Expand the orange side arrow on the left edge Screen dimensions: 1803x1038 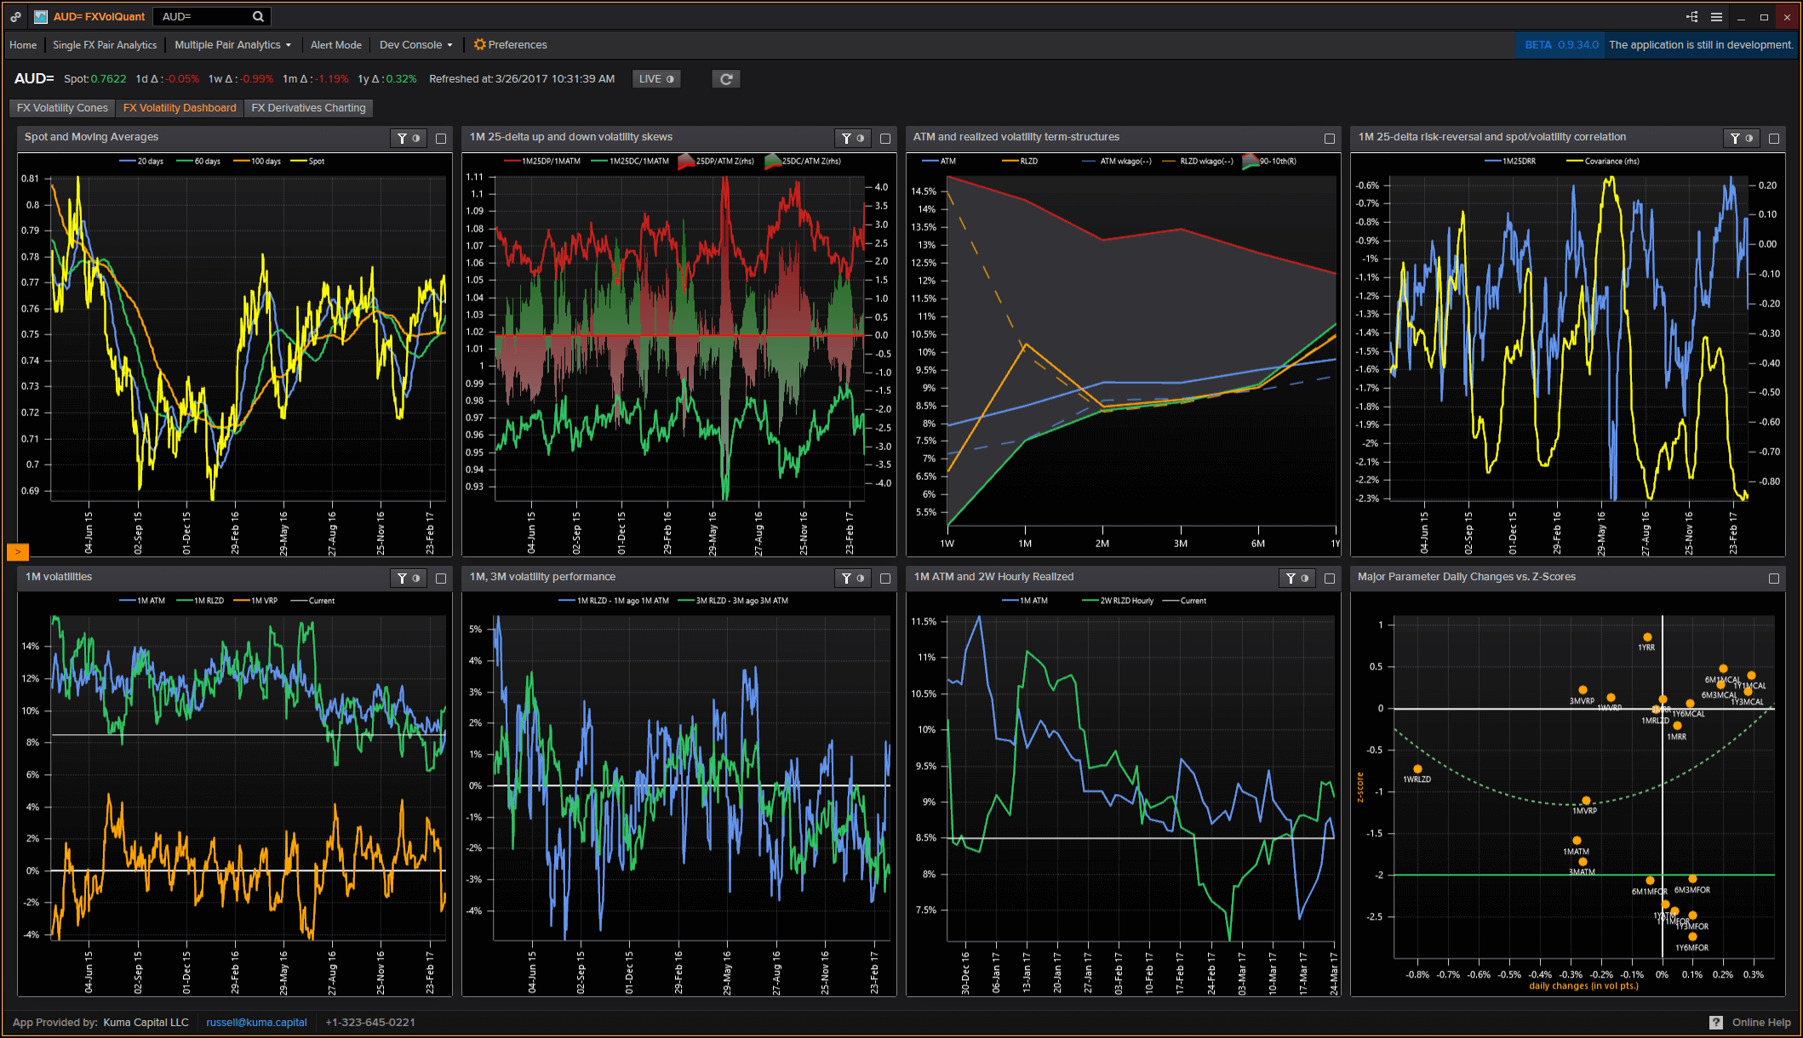(17, 551)
